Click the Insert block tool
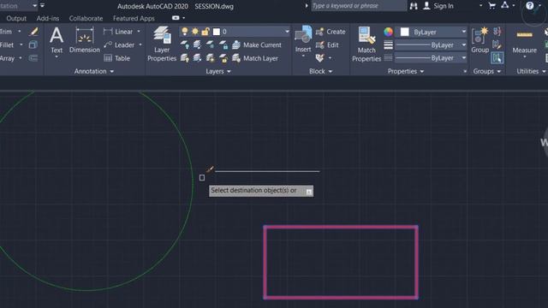 click(303, 39)
